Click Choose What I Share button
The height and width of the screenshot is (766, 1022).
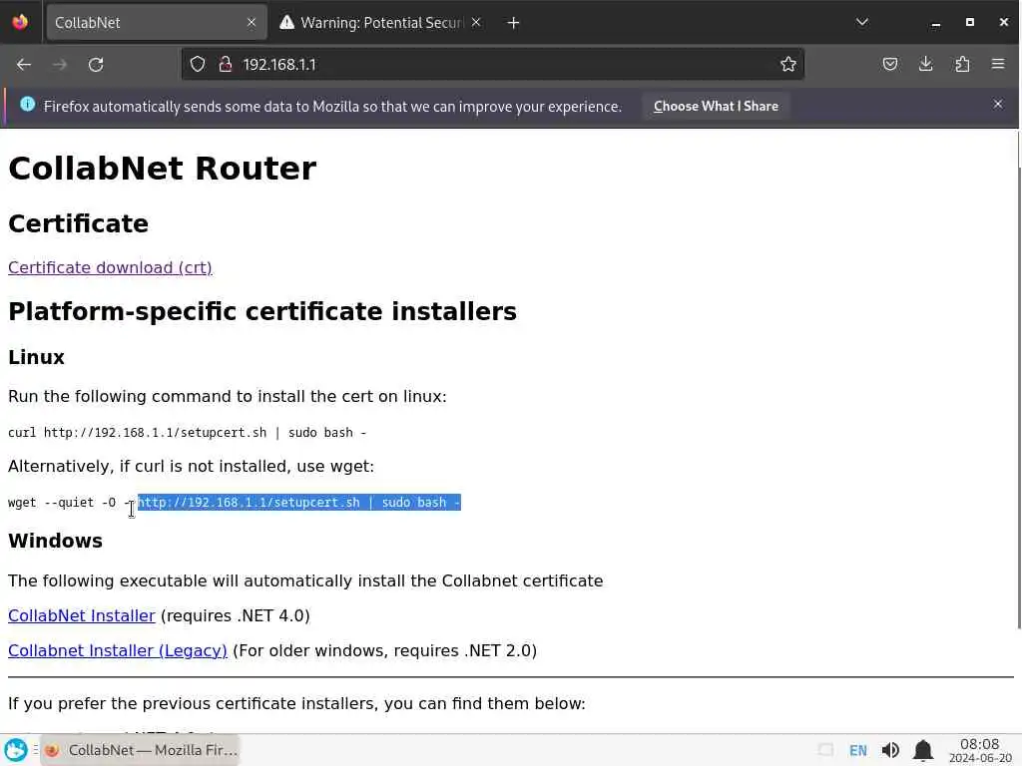pyautogui.click(x=716, y=106)
